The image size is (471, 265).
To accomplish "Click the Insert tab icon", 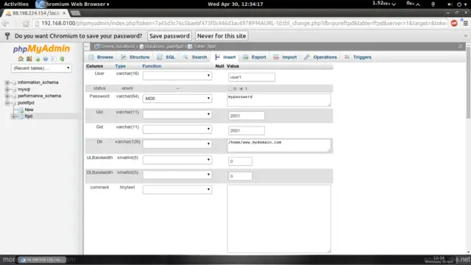I will 217,57.
